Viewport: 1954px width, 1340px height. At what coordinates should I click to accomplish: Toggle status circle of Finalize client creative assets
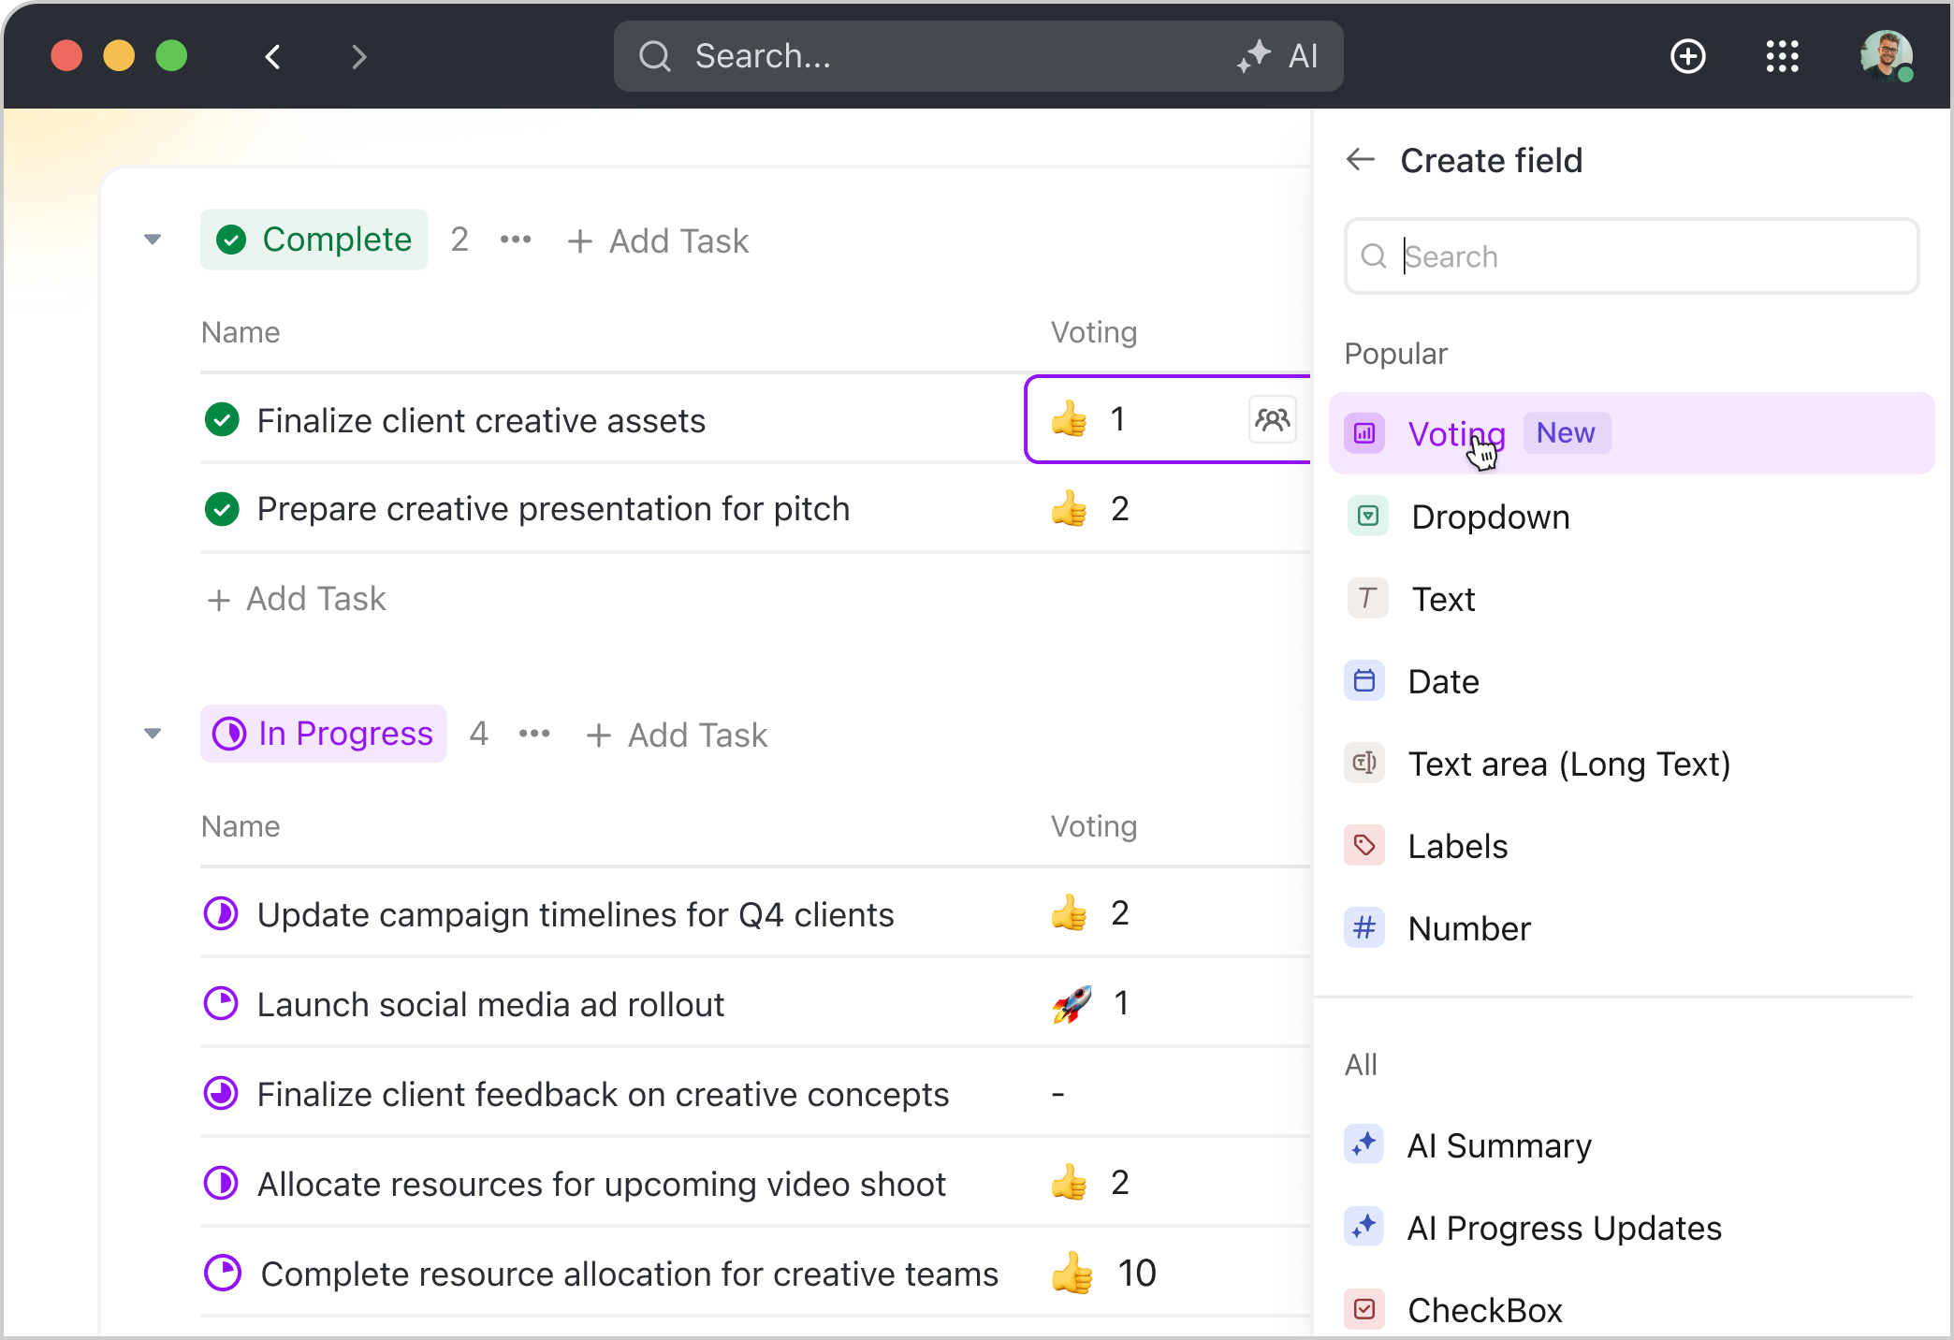coord(222,420)
